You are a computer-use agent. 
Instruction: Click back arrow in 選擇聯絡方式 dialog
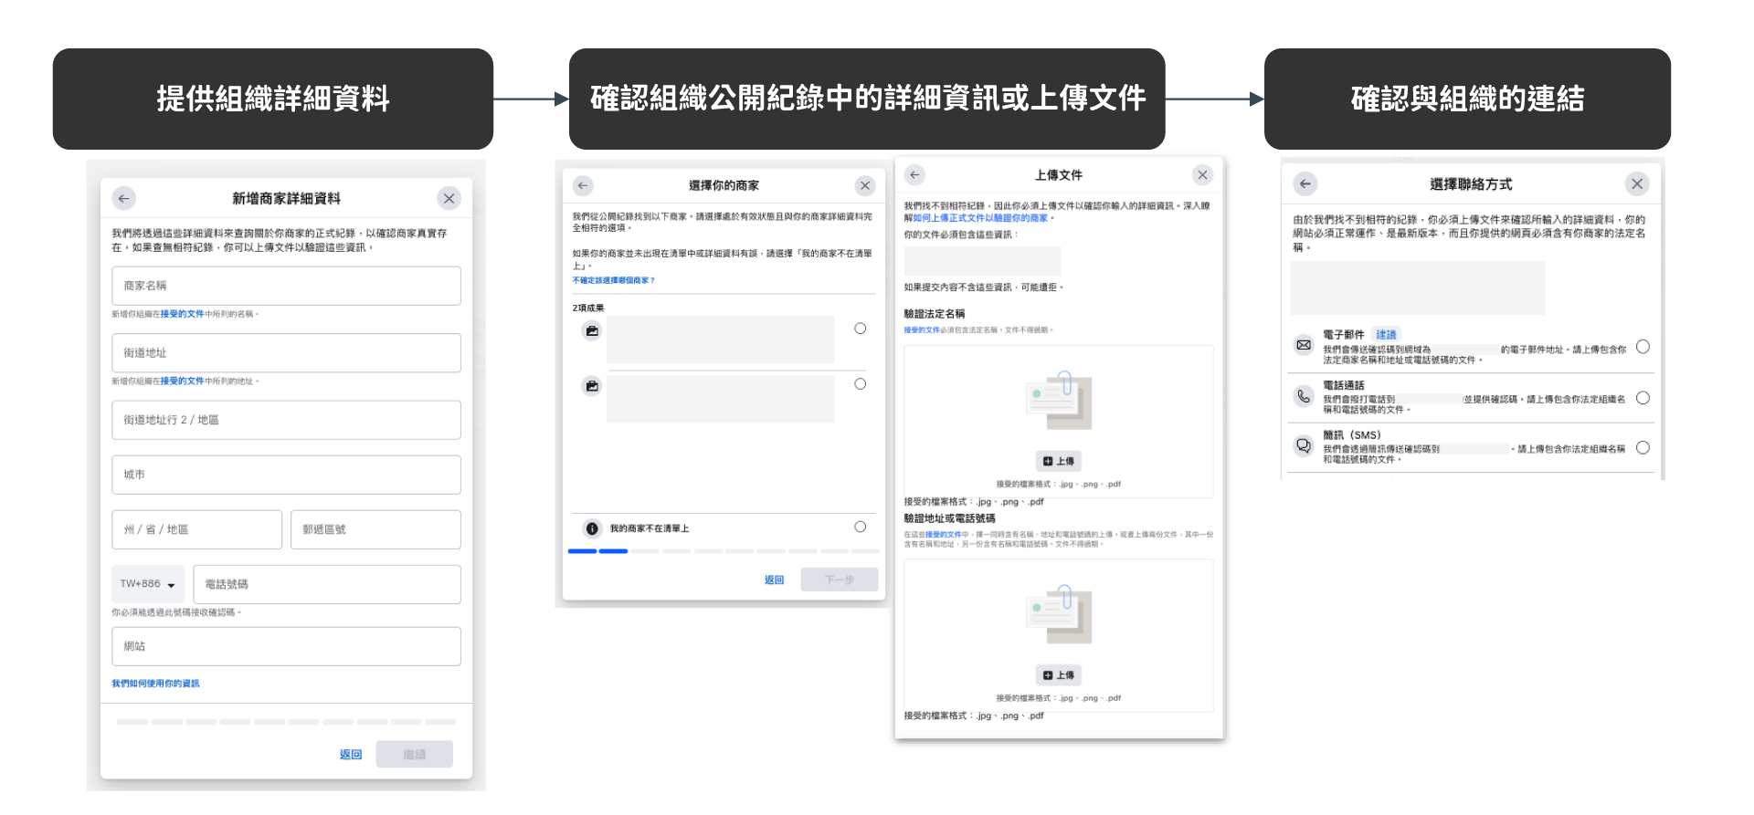pyautogui.click(x=1305, y=183)
